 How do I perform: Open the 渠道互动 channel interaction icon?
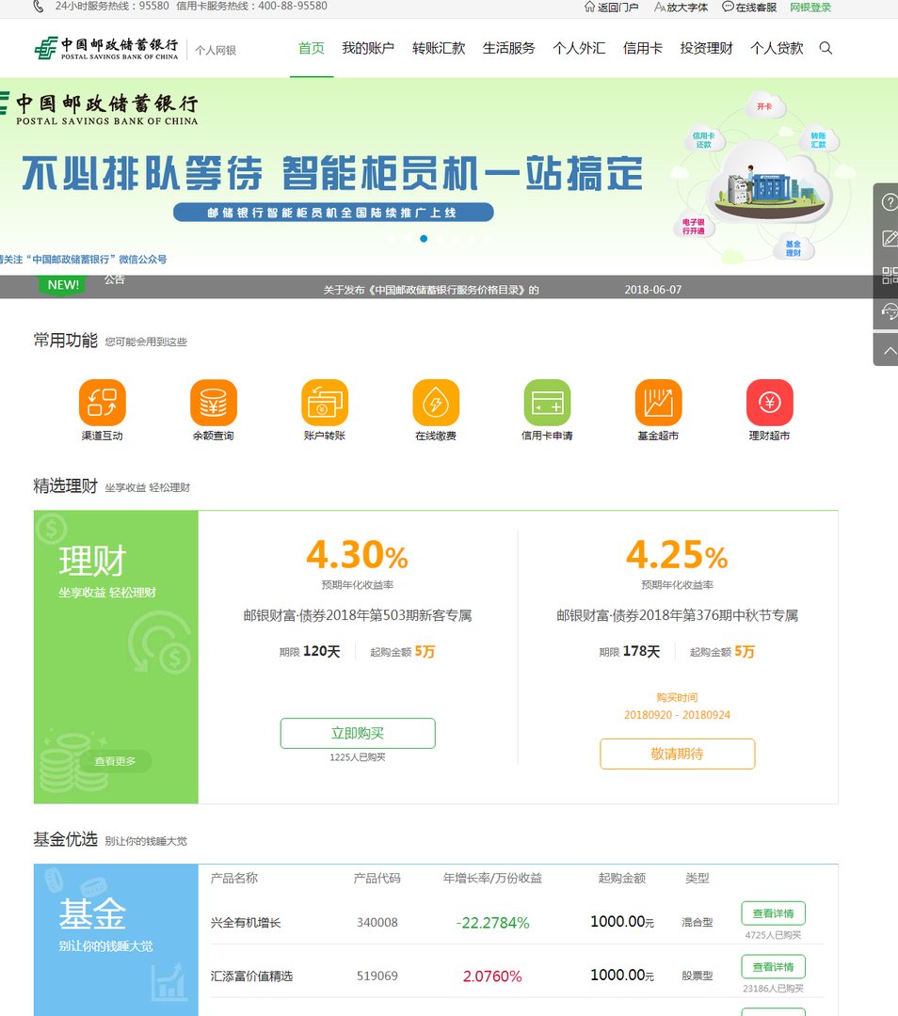pos(102,403)
